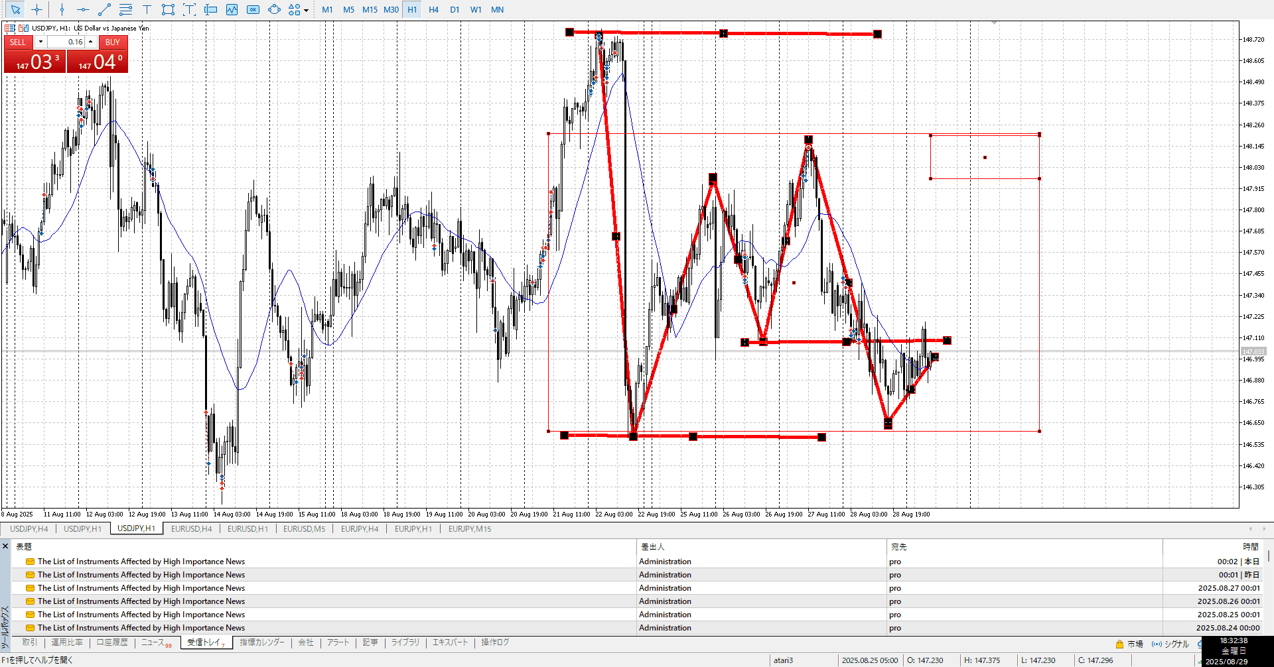
Task: Choose the rectangle shape drawing tool
Action: pyautogui.click(x=168, y=9)
